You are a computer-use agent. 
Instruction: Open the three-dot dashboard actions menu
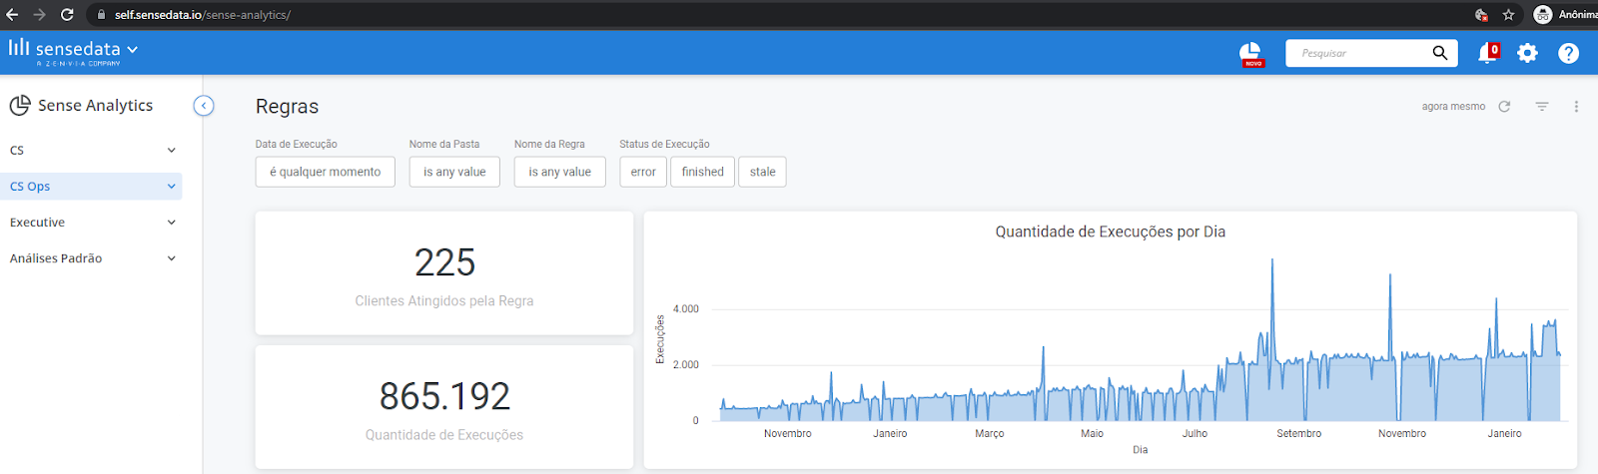click(1576, 106)
